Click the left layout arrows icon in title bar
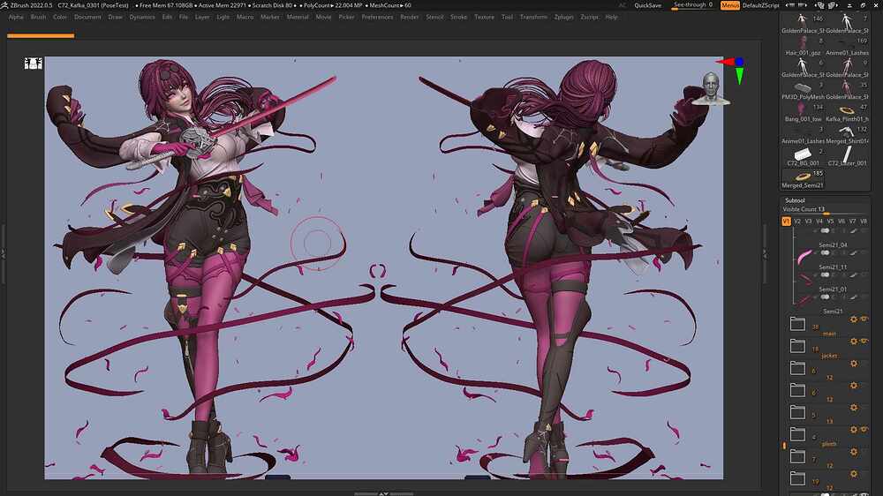The width and height of the screenshot is (883, 496). 790,5
